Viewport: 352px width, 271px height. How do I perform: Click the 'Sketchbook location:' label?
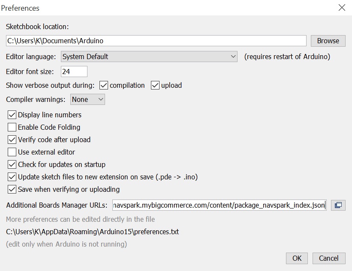pyautogui.click(x=37, y=27)
